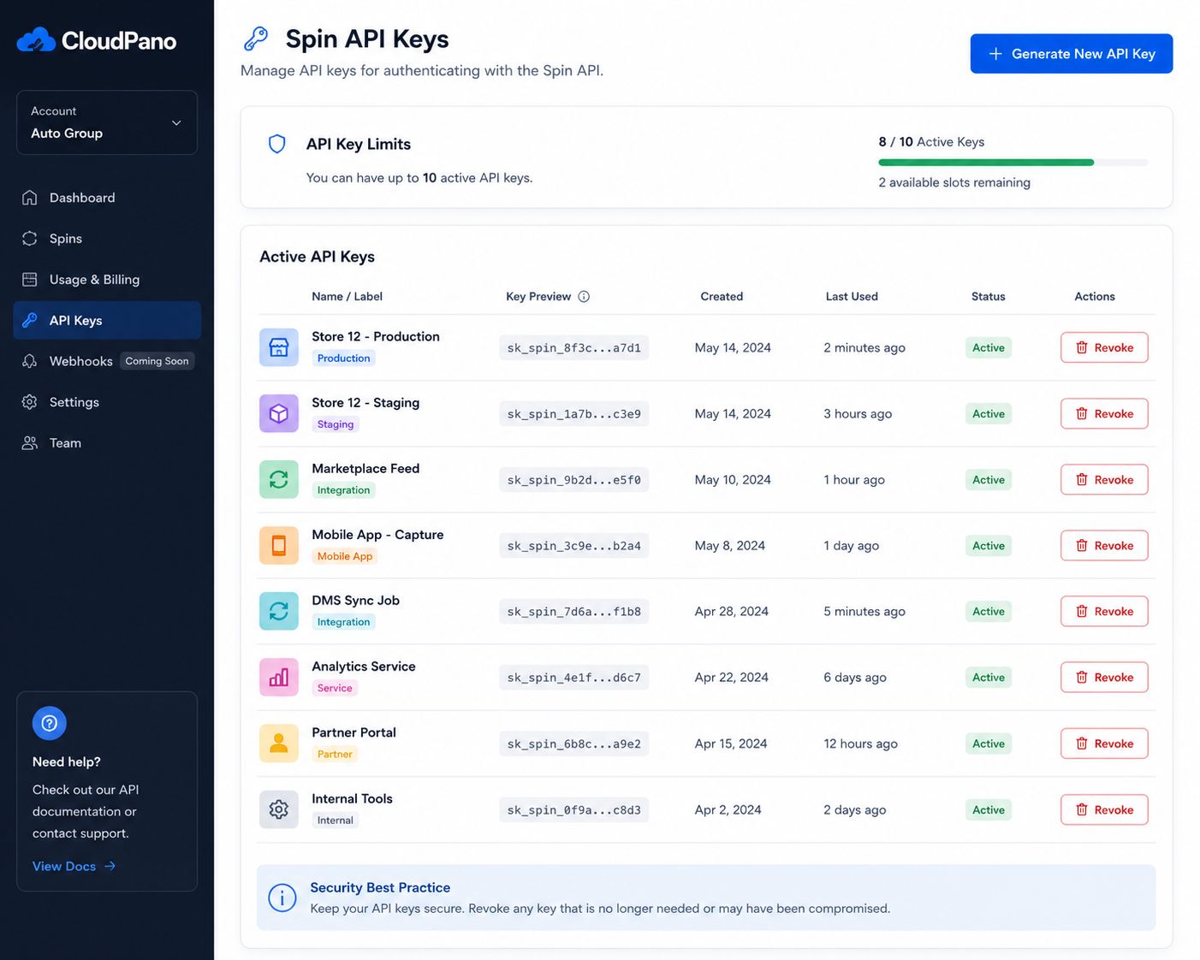The image size is (1200, 960).
Task: Click key preview sk_spin_0f9a...c8d3
Action: pos(573,809)
